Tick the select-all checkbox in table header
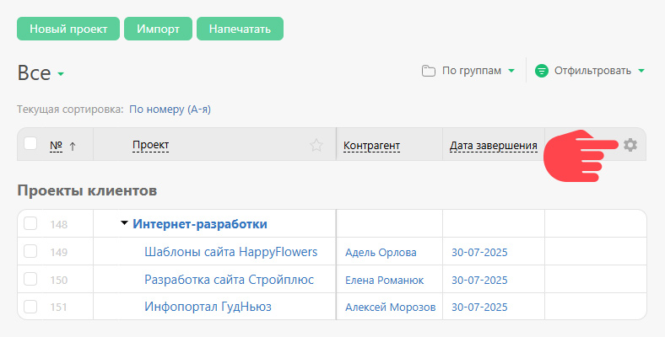Image resolution: width=665 pixels, height=337 pixels. [x=30, y=143]
